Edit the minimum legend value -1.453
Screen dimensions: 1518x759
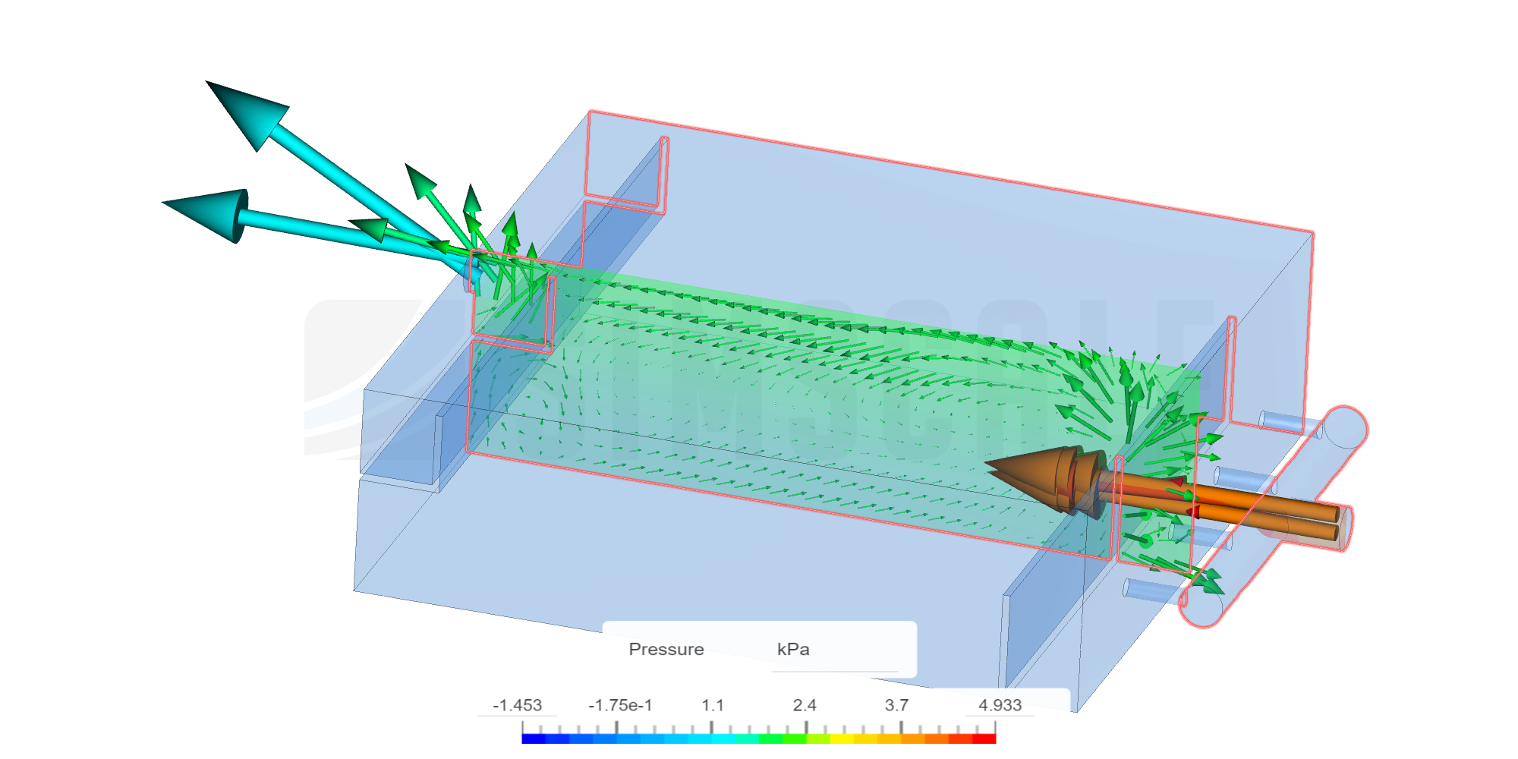click(x=517, y=705)
